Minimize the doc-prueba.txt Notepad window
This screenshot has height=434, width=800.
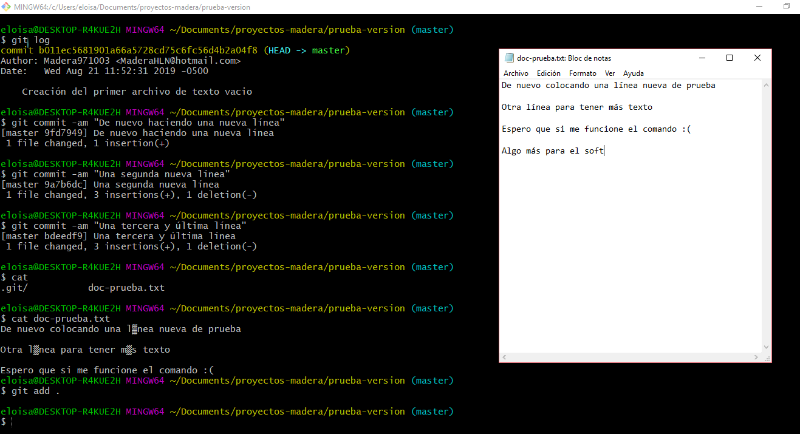pyautogui.click(x=702, y=58)
